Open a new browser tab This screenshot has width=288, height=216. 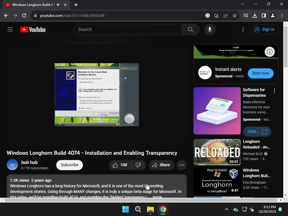[x=76, y=5]
